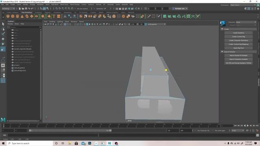
Task: Click the Maya logo in bottom-left corner
Action: (3, 120)
